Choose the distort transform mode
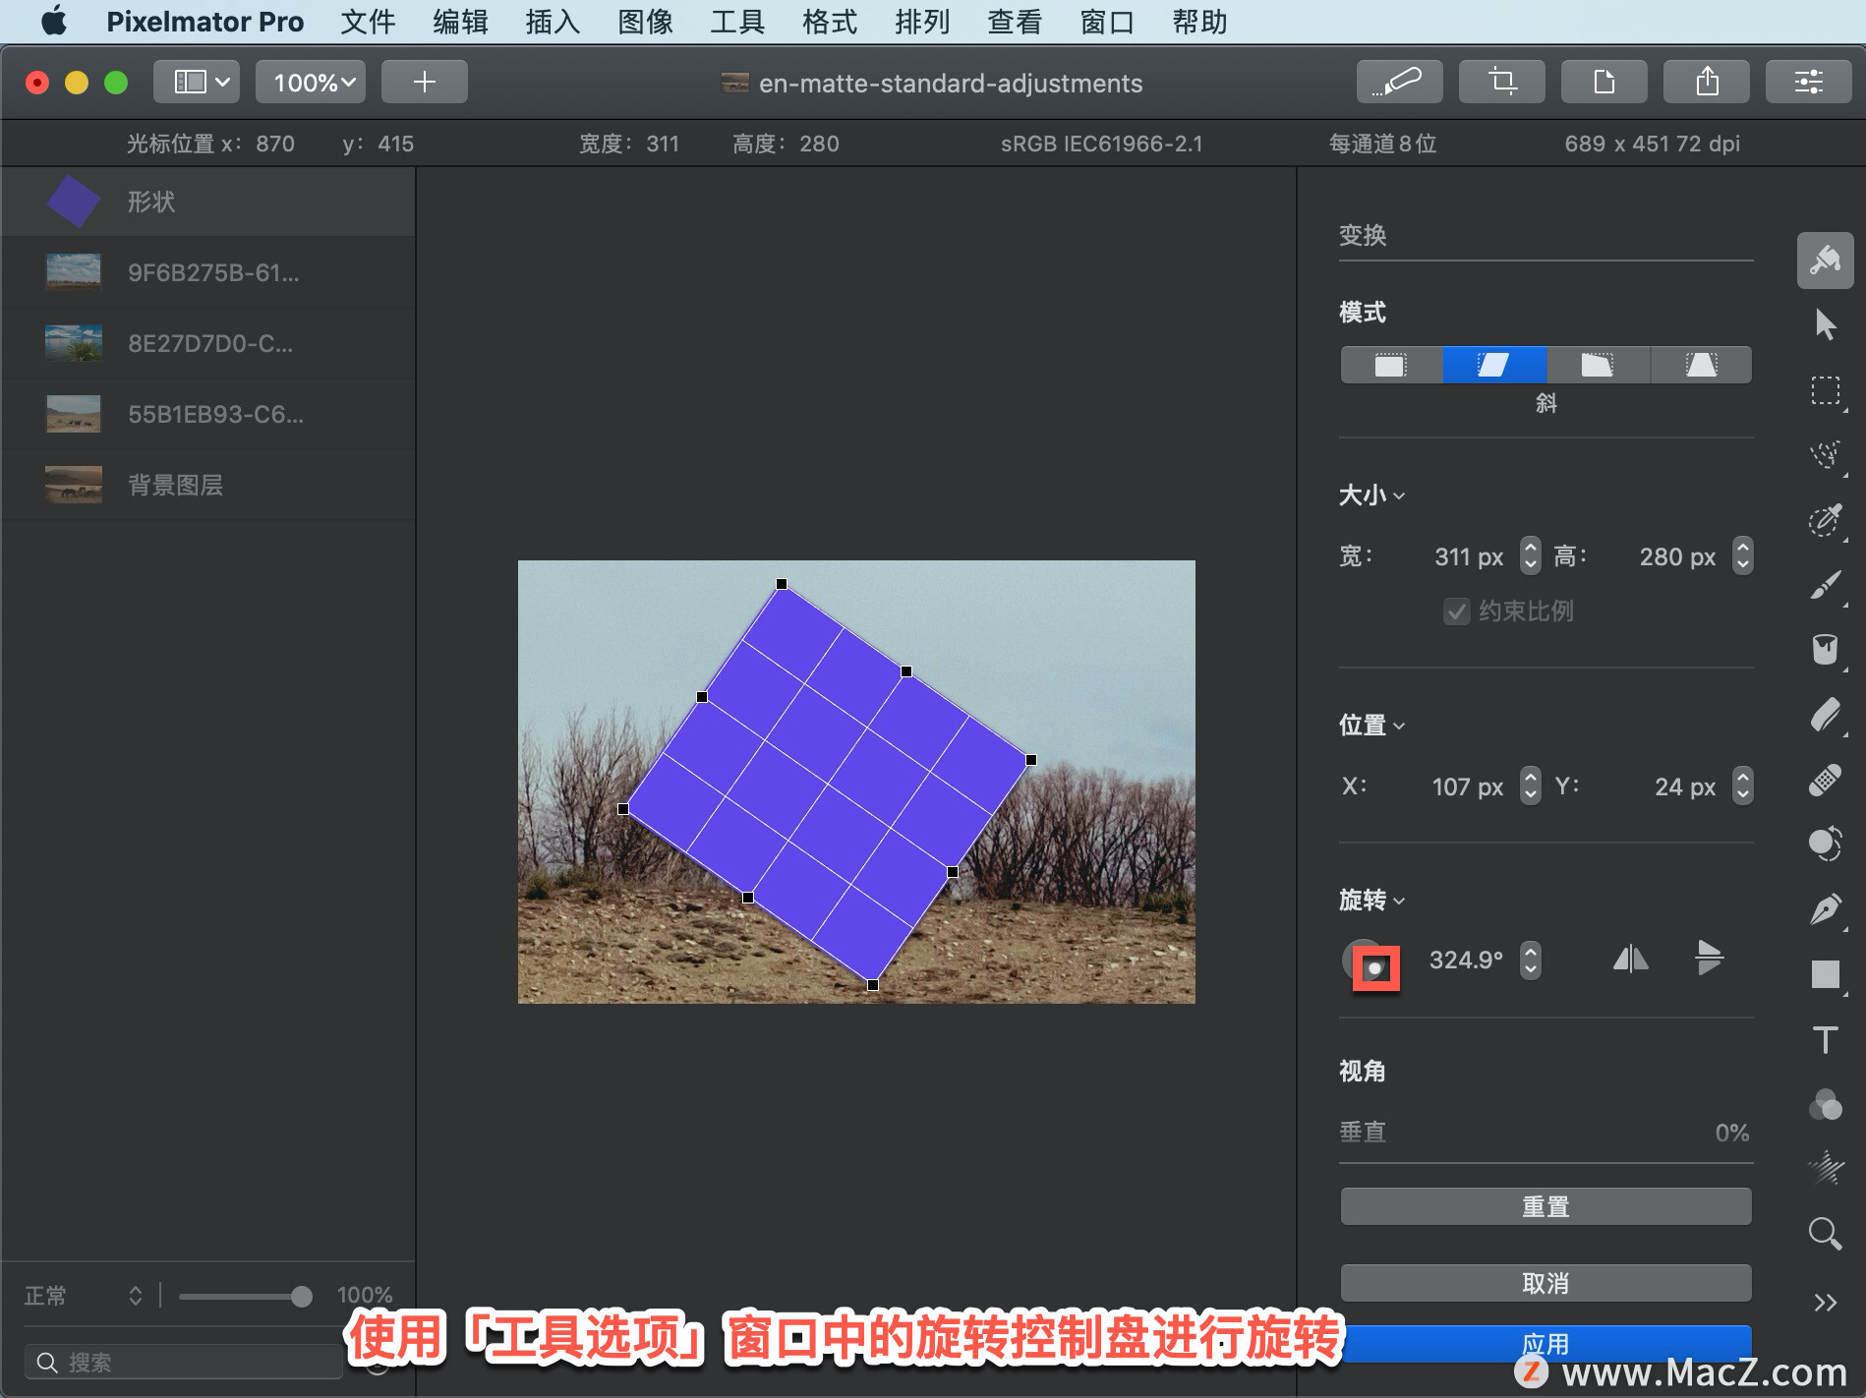This screenshot has width=1866, height=1398. coord(1598,365)
